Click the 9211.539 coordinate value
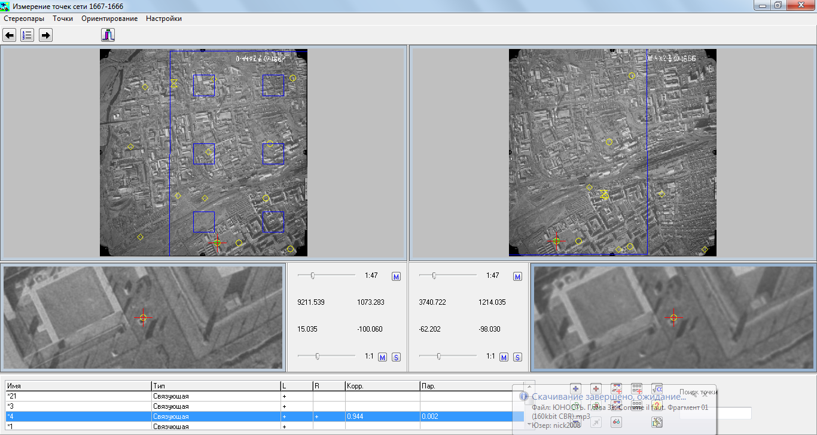 click(311, 302)
